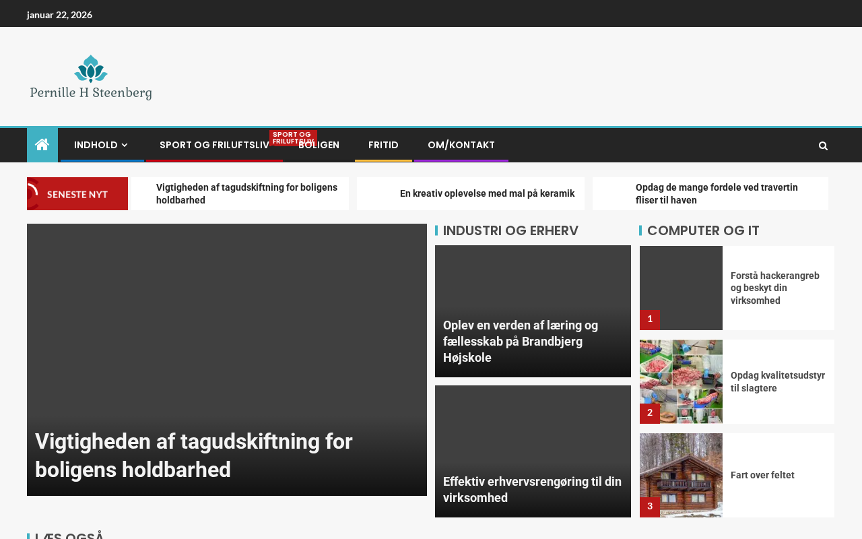Click the number 1 hackerangreb thumbnail
The width and height of the screenshot is (862, 539).
(x=681, y=288)
